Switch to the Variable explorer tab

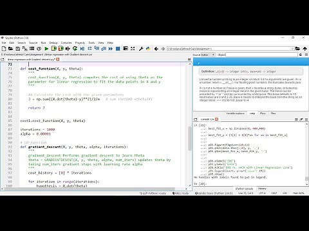[235, 114]
